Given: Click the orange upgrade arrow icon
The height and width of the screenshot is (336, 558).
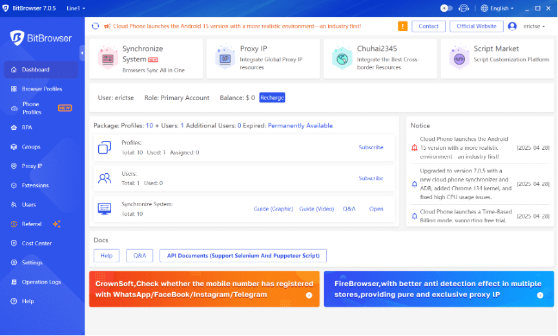Looking at the screenshot, I should tap(402, 26).
